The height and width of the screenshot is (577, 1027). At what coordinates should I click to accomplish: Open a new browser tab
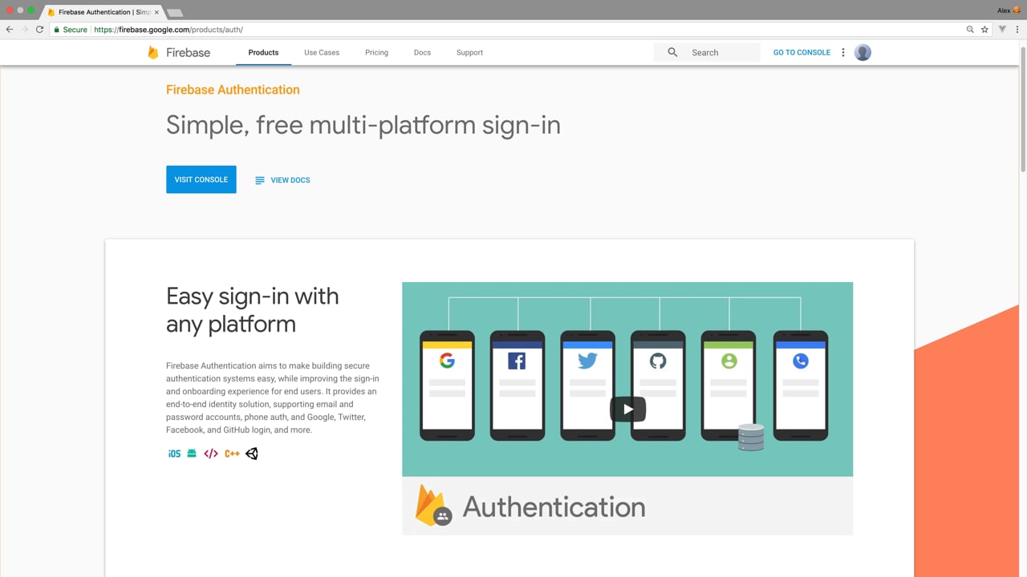[x=175, y=12]
